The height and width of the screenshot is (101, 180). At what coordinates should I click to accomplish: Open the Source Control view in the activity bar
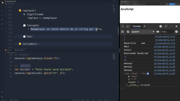[x=2, y=11]
